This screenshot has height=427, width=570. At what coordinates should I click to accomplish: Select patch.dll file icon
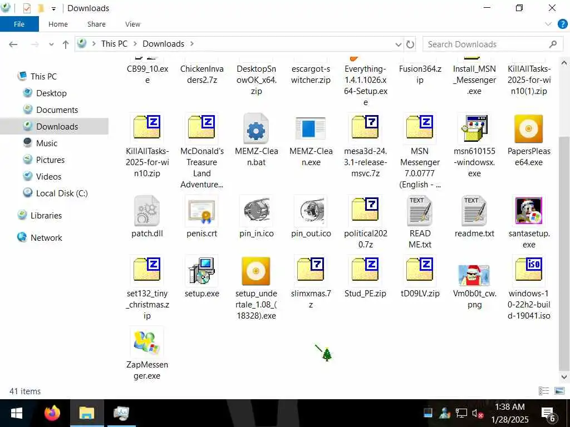[x=147, y=211]
